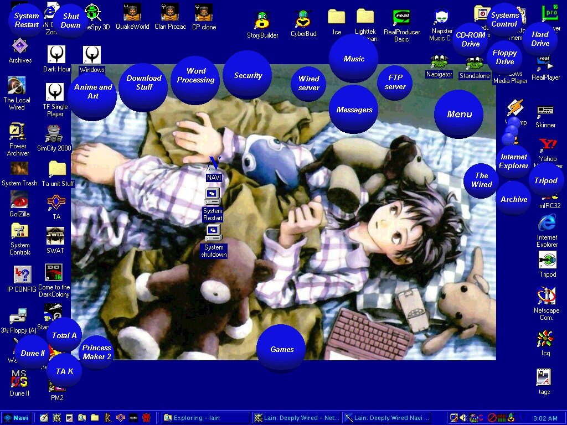Click the CD-ROM Drive bubble
This screenshot has width=567, height=425.
470,40
